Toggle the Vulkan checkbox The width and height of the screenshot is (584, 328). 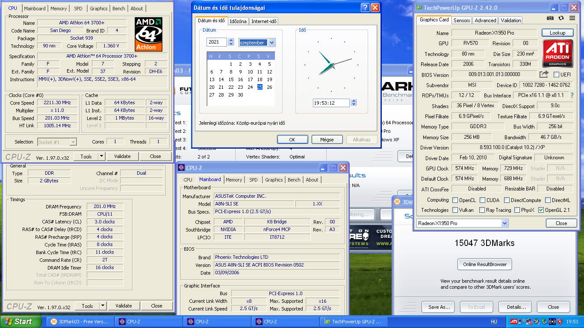(455, 210)
